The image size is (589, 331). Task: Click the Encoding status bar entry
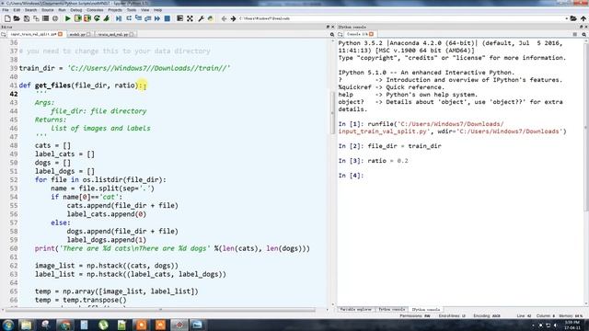click(487, 316)
